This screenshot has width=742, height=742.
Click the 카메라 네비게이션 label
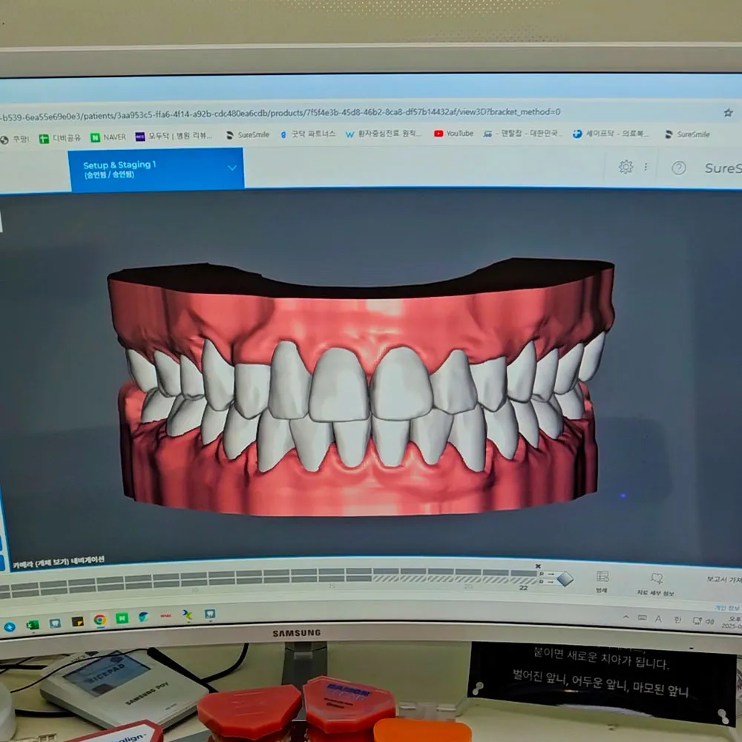(x=58, y=562)
